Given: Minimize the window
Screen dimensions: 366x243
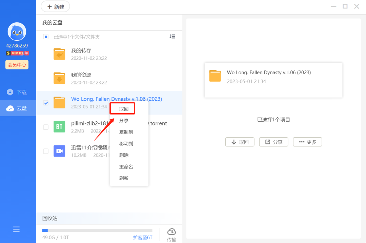Looking at the screenshot, I should pos(333,6).
